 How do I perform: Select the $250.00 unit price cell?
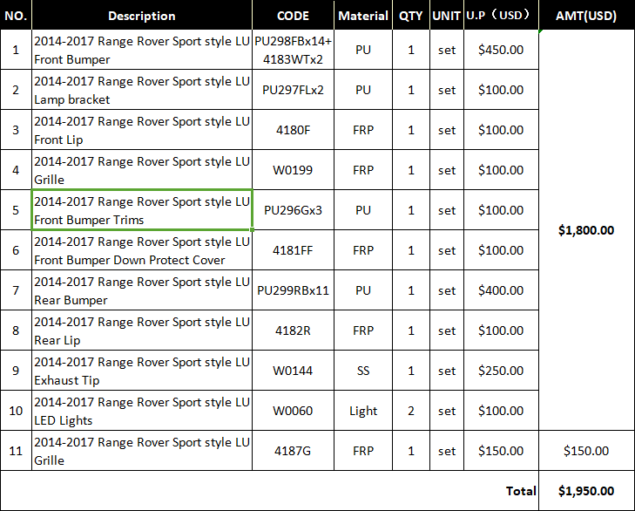(x=501, y=371)
